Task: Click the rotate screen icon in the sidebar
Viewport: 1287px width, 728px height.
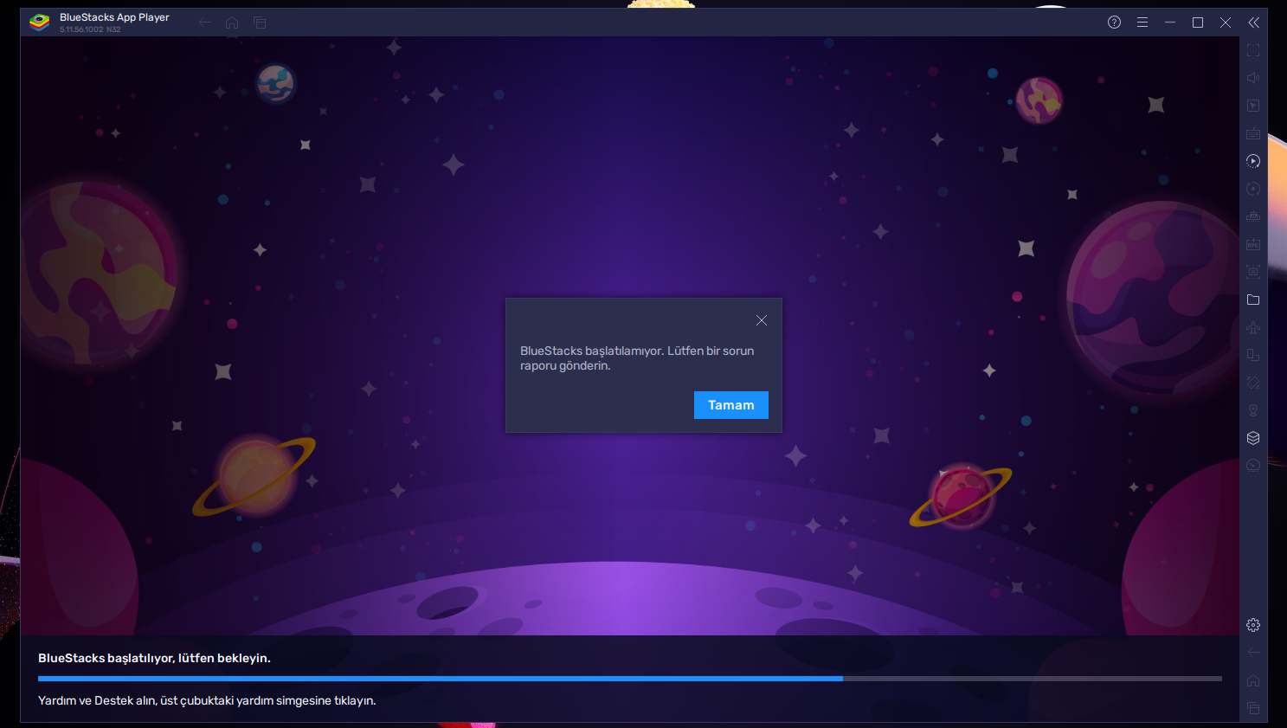Action: [x=1253, y=355]
